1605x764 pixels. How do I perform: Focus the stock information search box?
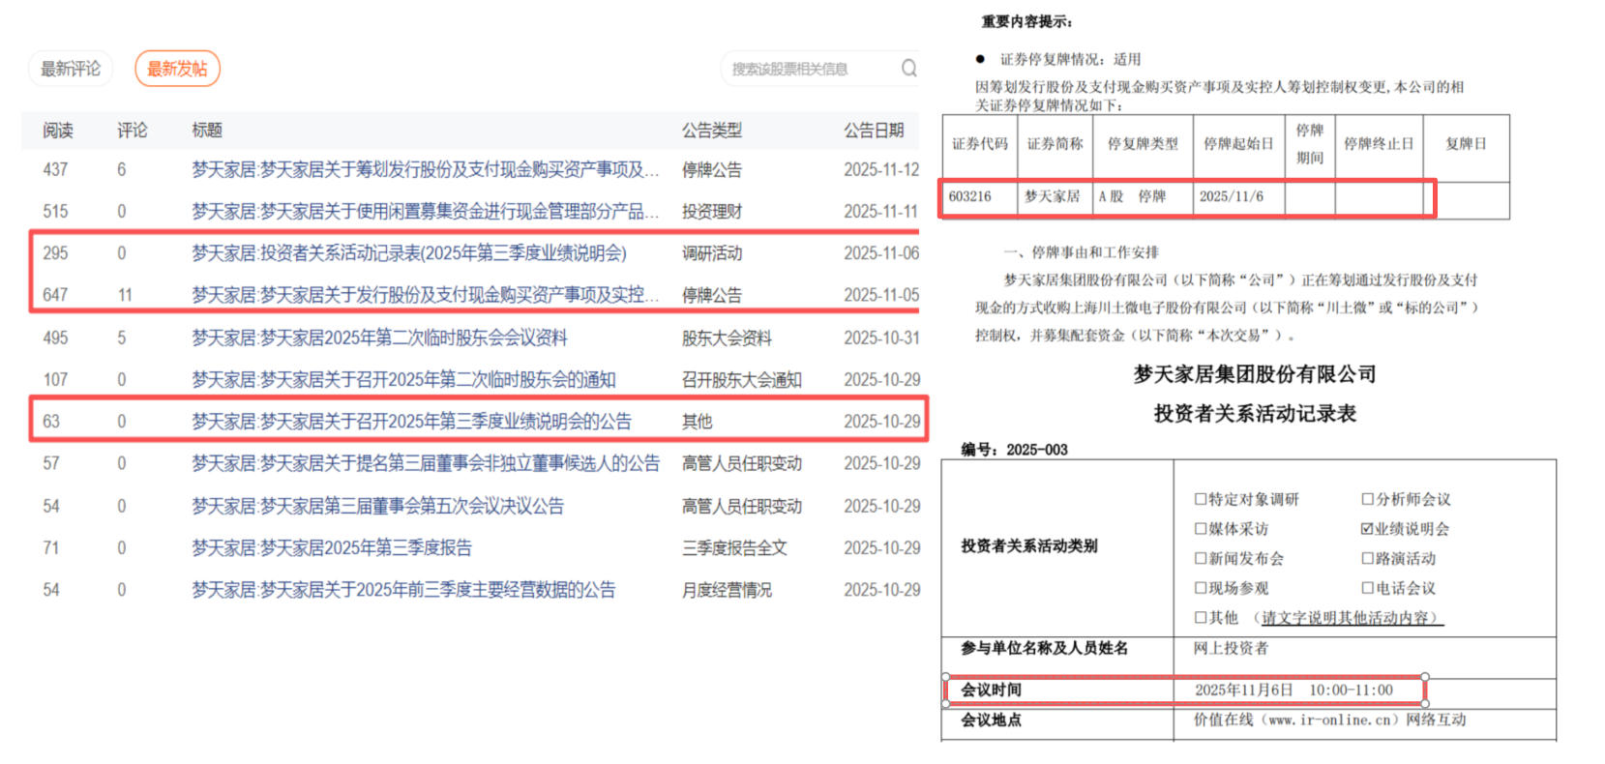[817, 69]
